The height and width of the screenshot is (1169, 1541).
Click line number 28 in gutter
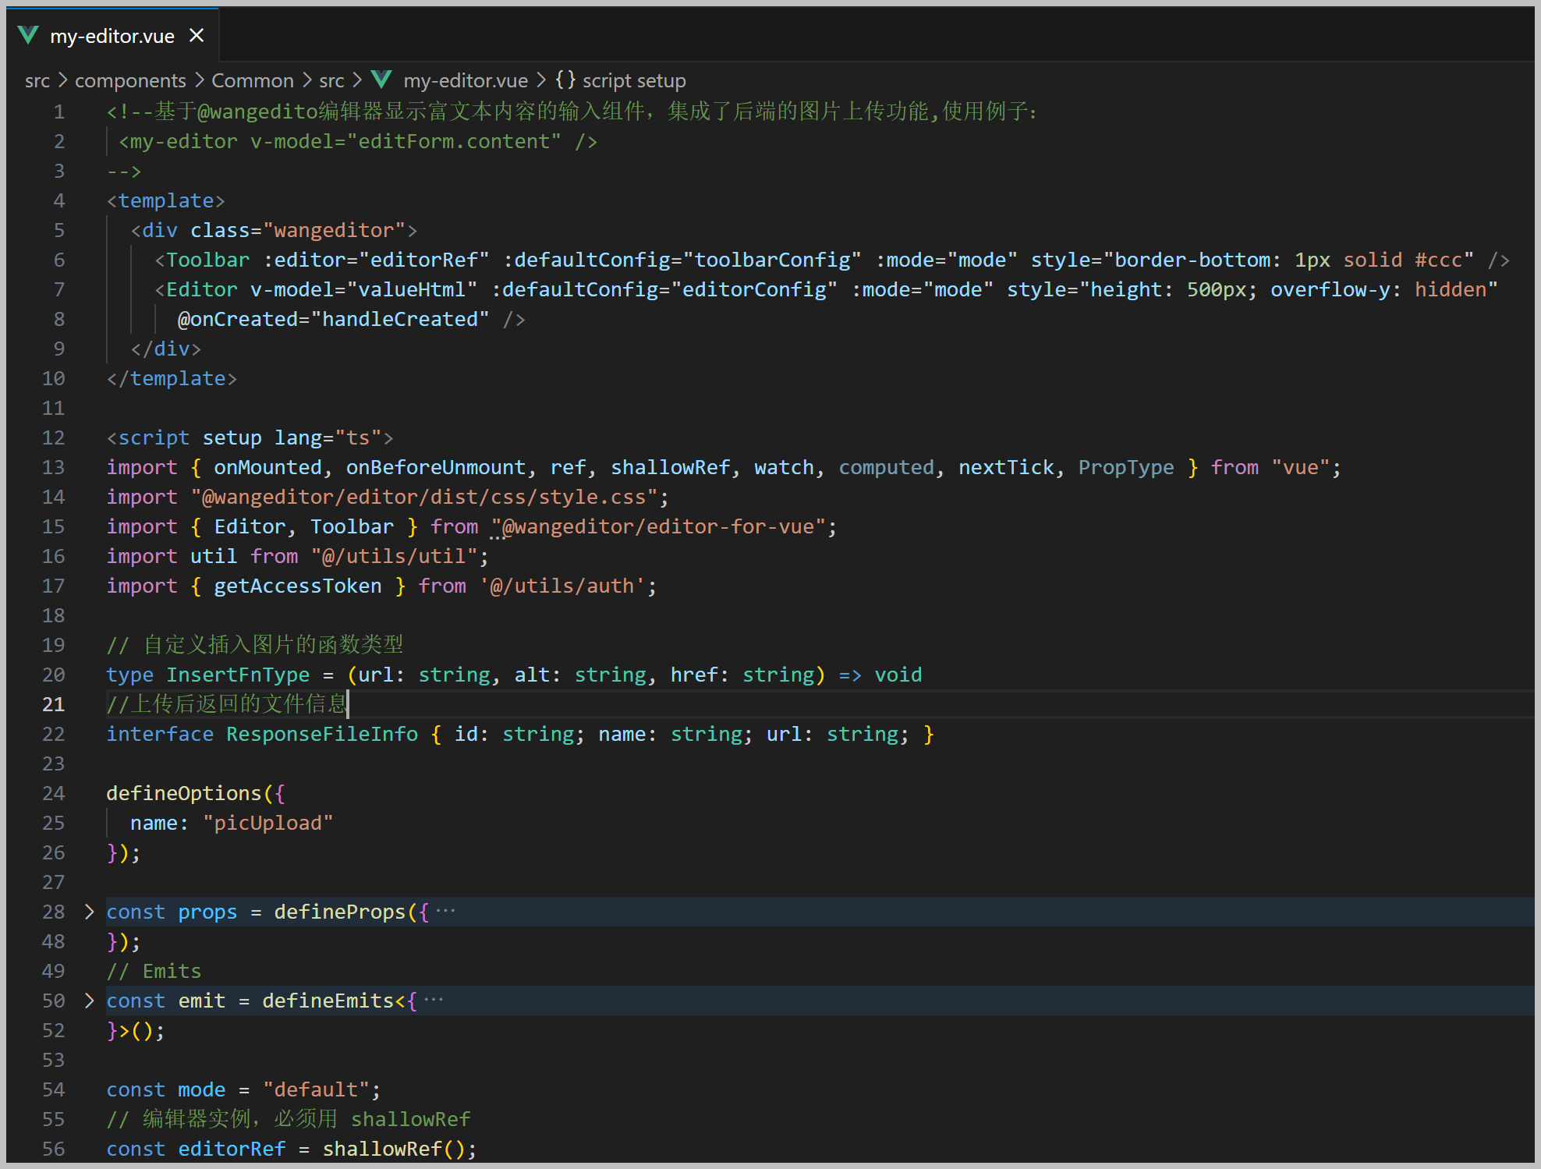53,912
